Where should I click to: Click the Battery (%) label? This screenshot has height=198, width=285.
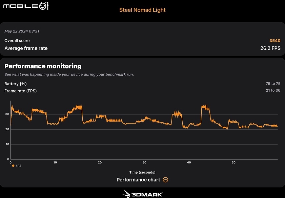click(16, 84)
